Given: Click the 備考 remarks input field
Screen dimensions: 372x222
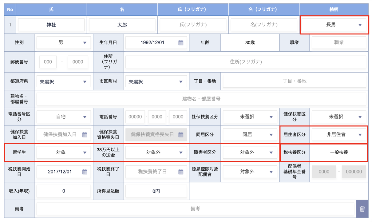Looking at the screenshot, I should tap(195, 209).
